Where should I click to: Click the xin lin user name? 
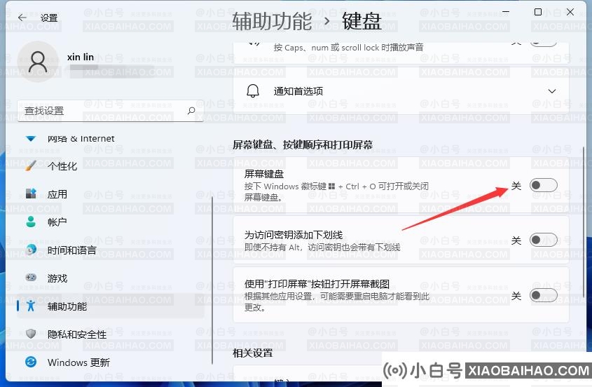[x=81, y=57]
